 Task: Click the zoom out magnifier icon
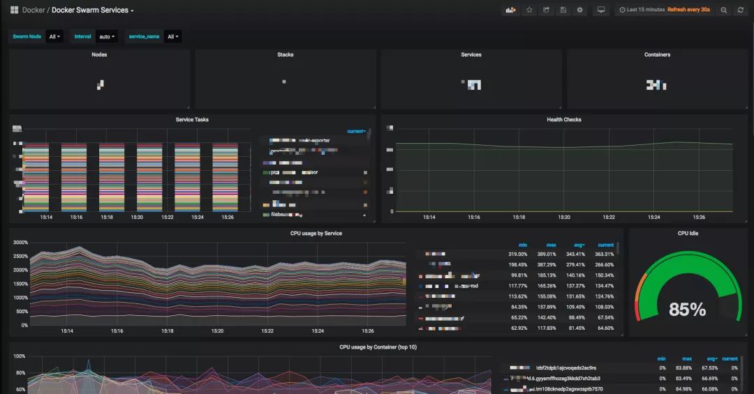pyautogui.click(x=724, y=10)
